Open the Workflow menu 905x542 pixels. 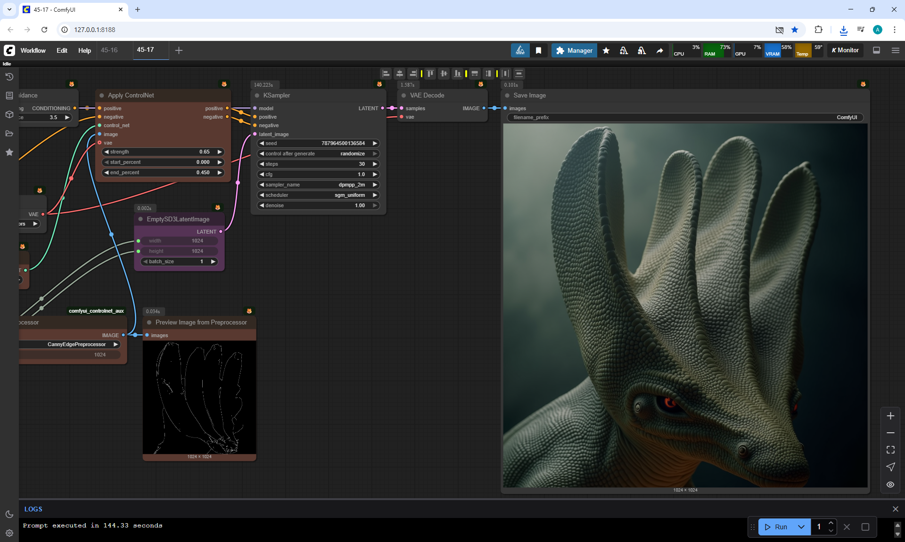pyautogui.click(x=33, y=50)
